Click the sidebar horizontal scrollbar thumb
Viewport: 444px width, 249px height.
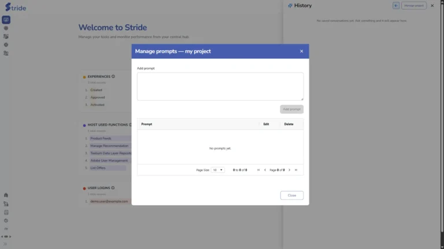[x=6, y=236]
